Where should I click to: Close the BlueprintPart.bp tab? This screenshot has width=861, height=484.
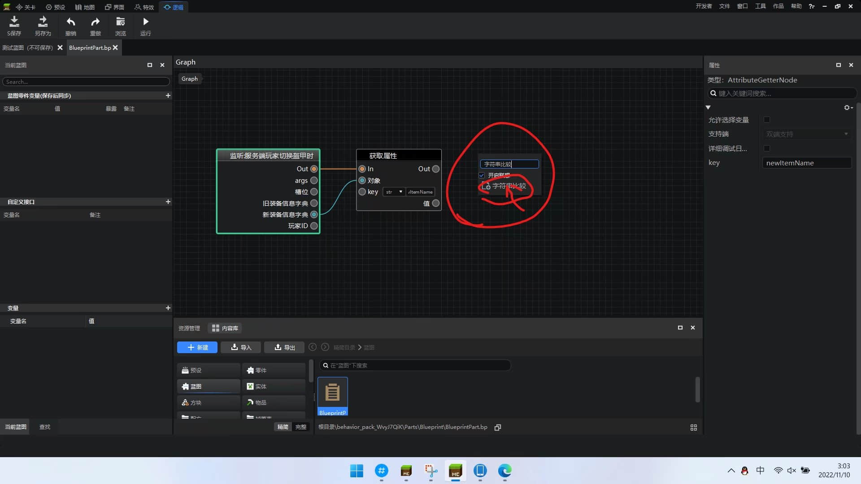click(115, 48)
